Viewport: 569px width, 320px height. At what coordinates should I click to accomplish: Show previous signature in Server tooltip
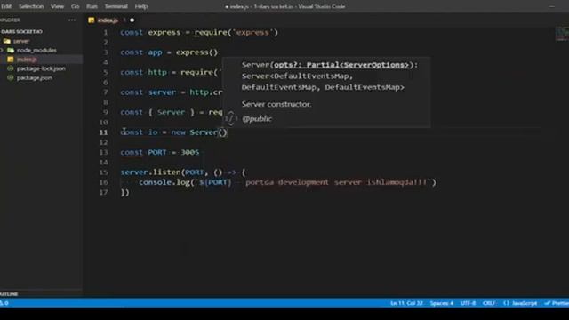coord(231,113)
